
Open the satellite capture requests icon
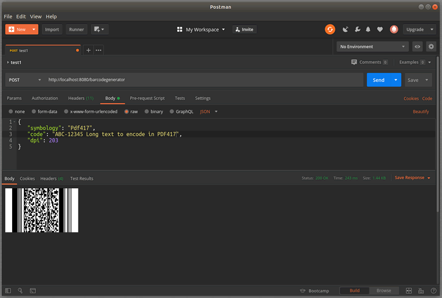tap(345, 29)
